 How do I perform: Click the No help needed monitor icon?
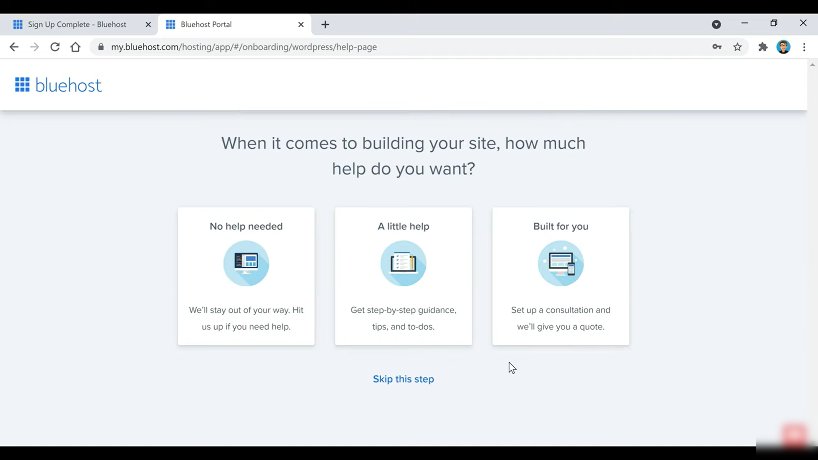point(246,263)
